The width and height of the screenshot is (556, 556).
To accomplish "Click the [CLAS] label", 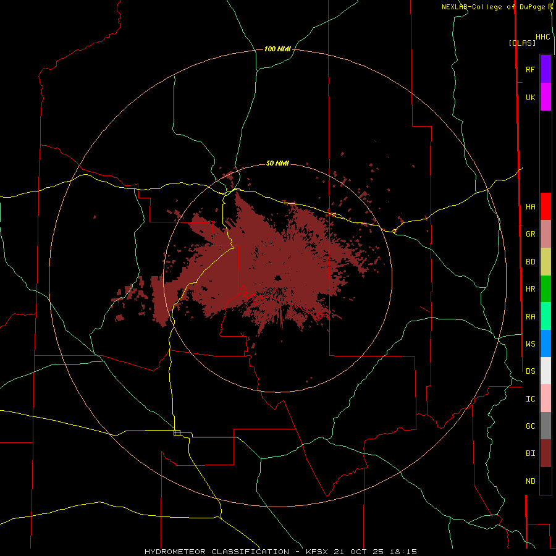I will click(522, 43).
